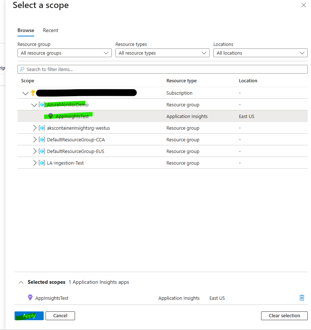Click the trash icon to remove AppInsightsTest scope
The width and height of the screenshot is (311, 330).
click(x=302, y=298)
